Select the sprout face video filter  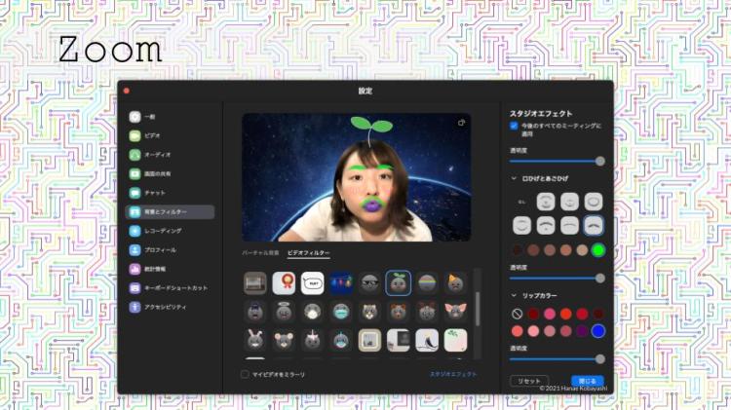point(398,283)
